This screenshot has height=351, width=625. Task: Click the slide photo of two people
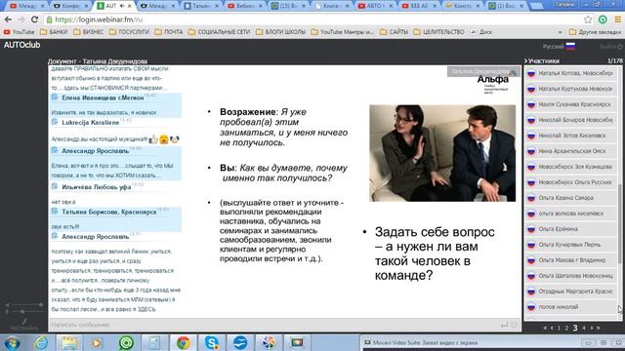point(442,153)
